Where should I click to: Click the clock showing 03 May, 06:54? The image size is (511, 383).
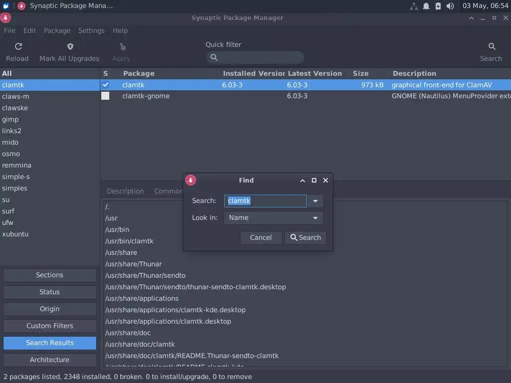click(485, 6)
